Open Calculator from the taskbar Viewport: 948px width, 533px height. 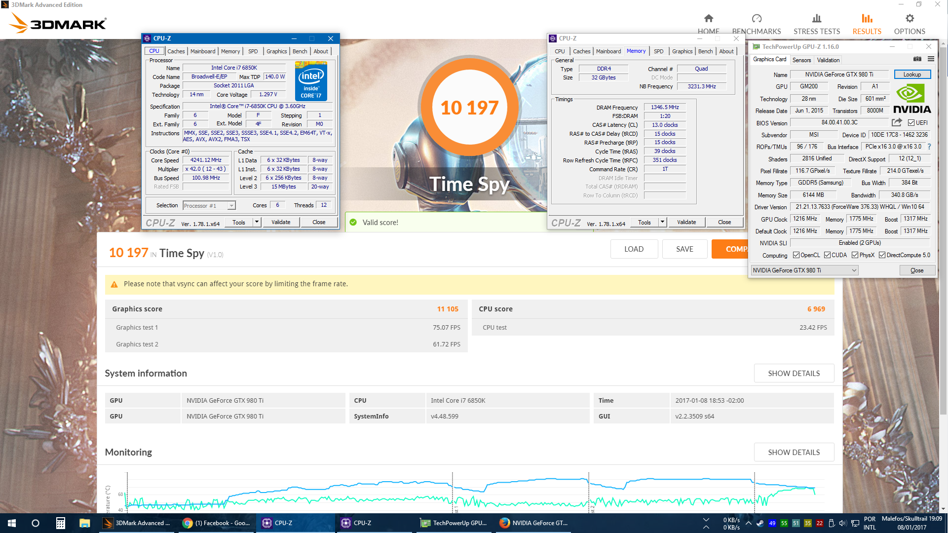tap(60, 523)
